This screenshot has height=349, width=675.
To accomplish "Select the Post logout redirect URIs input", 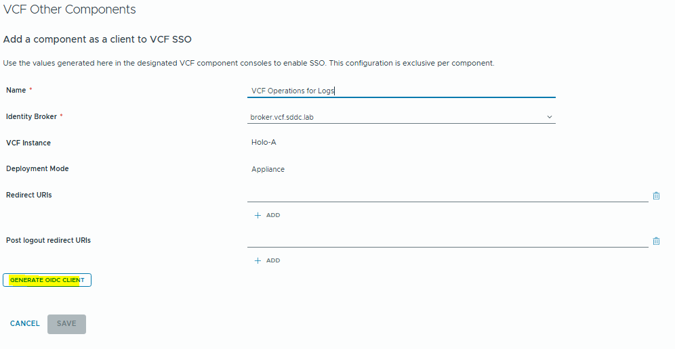I will tap(447, 241).
